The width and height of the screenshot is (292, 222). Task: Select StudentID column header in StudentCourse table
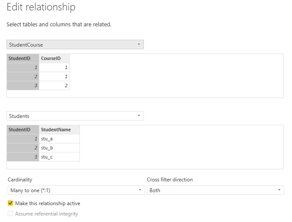tap(23, 58)
